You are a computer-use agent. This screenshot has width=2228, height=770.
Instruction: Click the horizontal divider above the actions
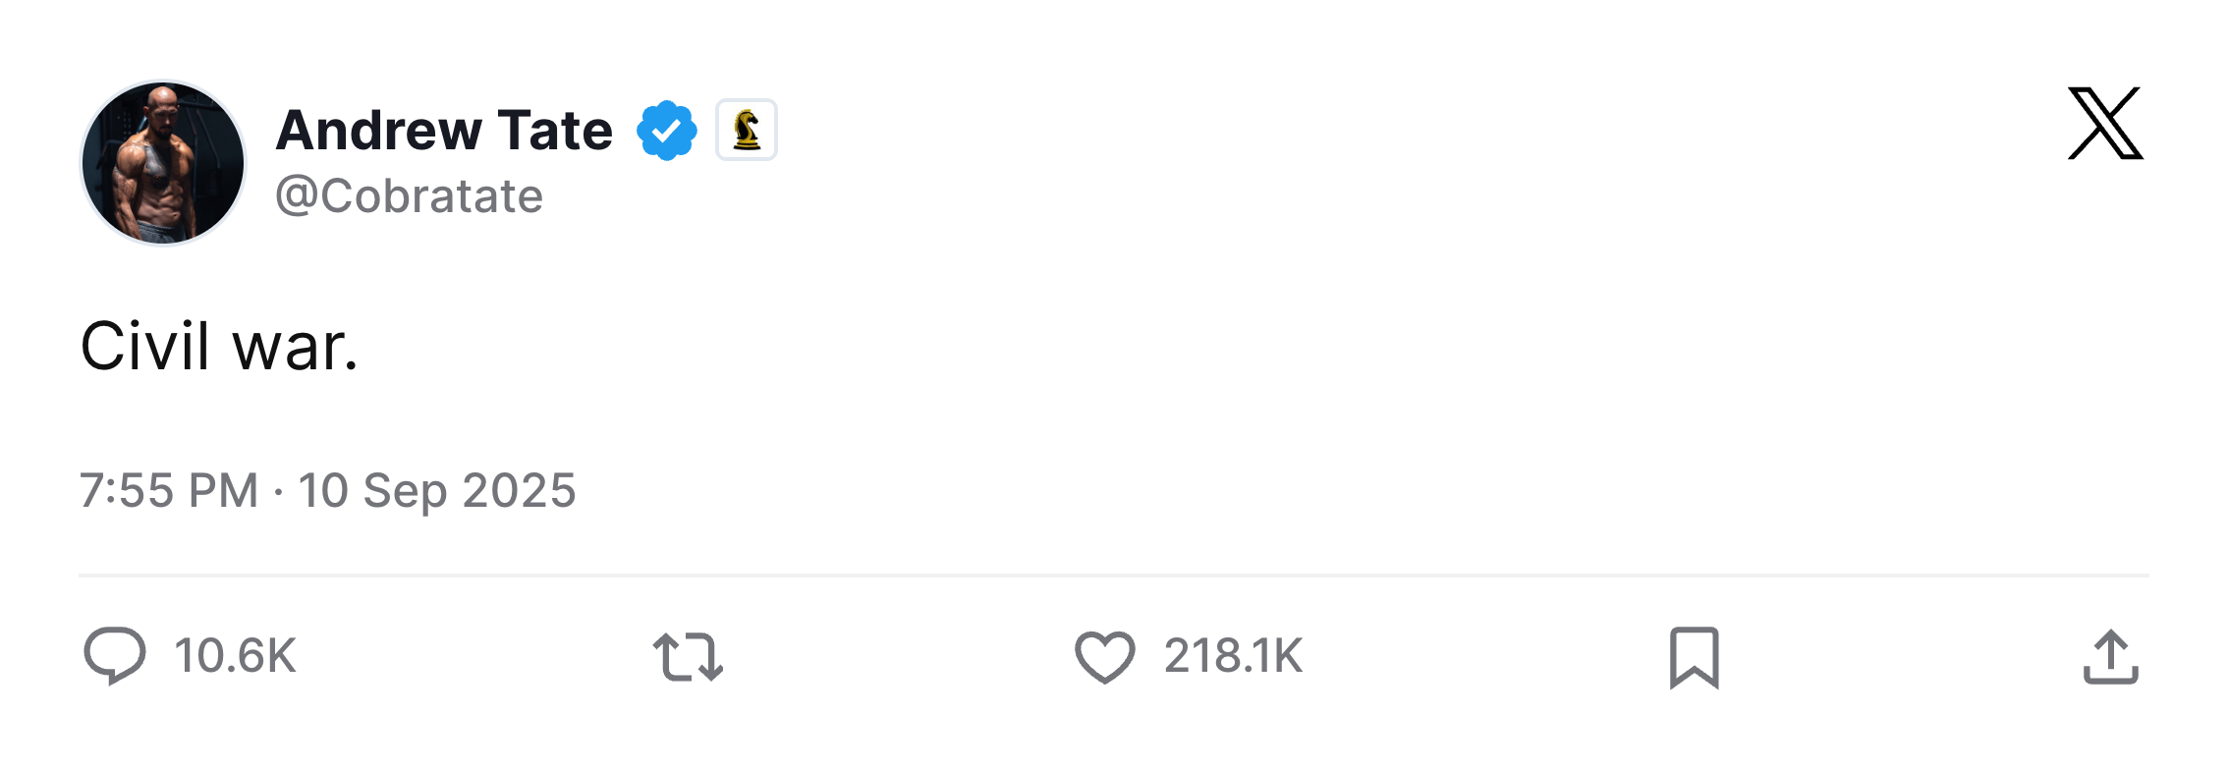tap(1114, 576)
